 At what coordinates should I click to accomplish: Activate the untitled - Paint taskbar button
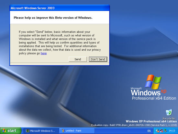(x=77, y=131)
